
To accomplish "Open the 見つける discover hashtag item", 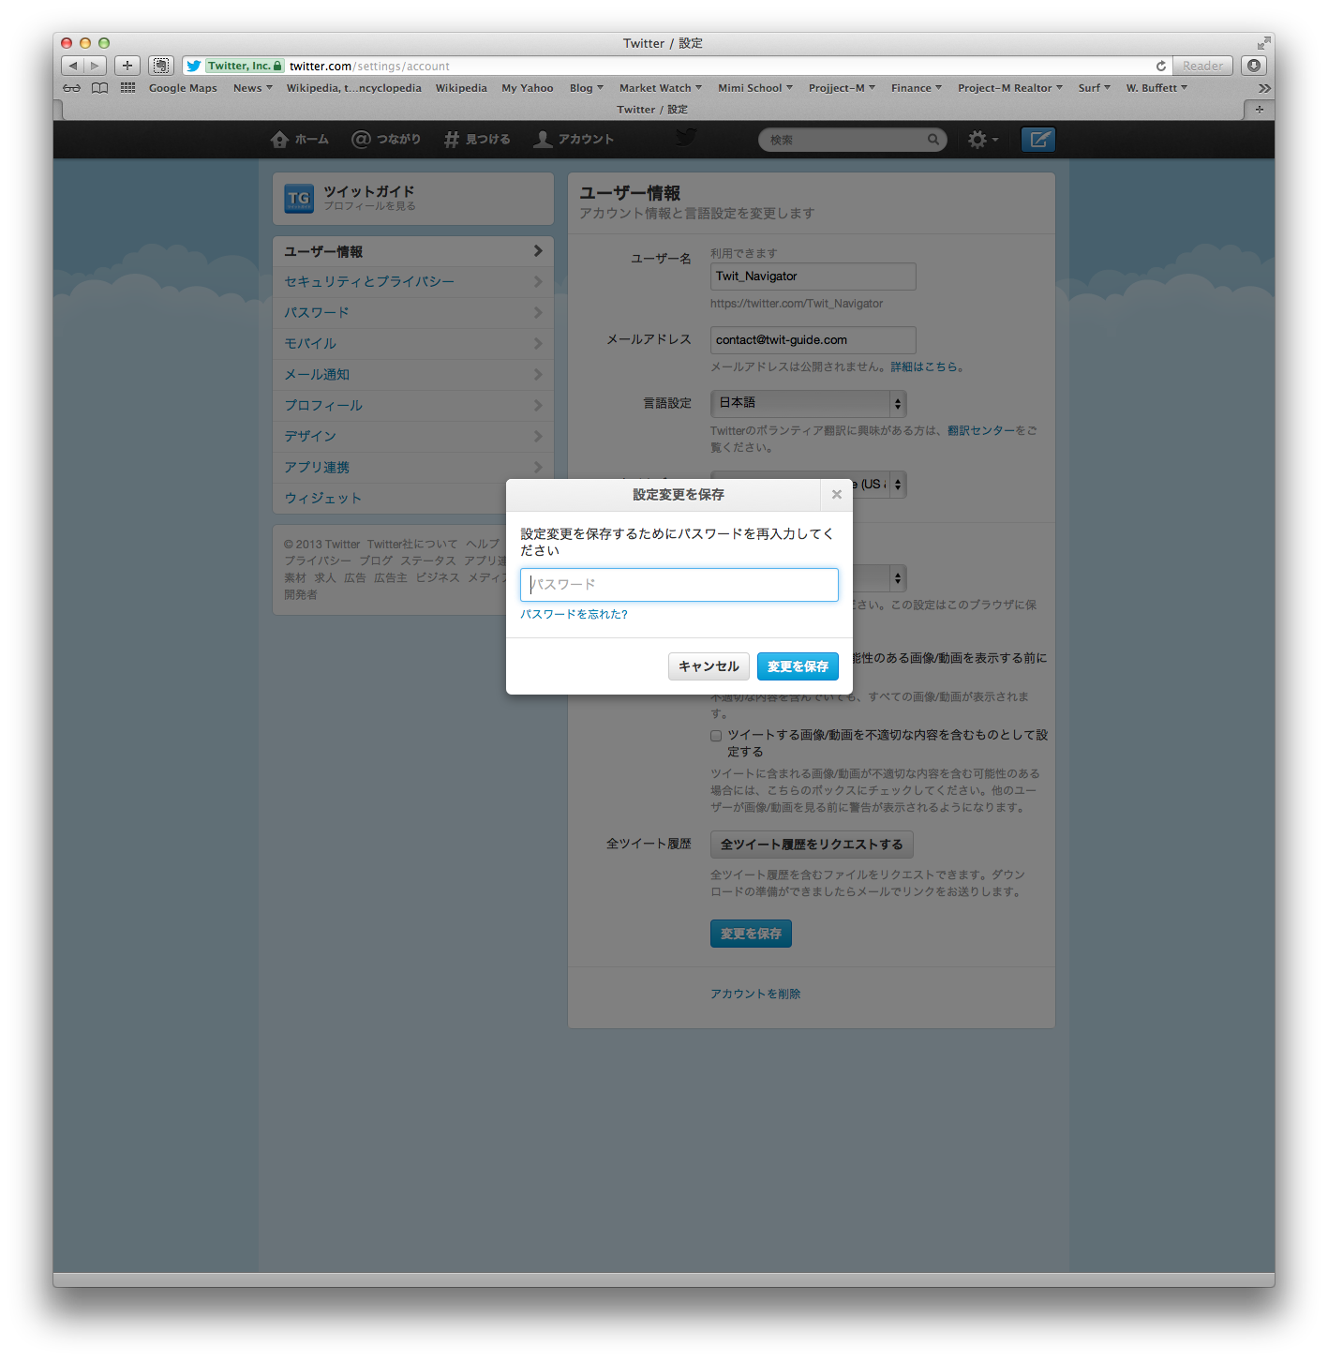I will click(x=477, y=140).
